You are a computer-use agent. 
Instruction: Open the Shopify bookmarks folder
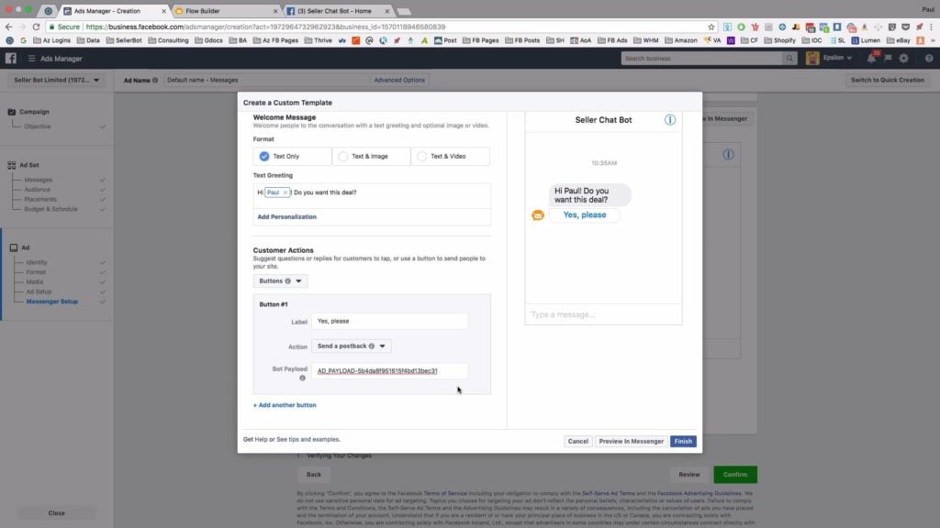[x=779, y=40]
